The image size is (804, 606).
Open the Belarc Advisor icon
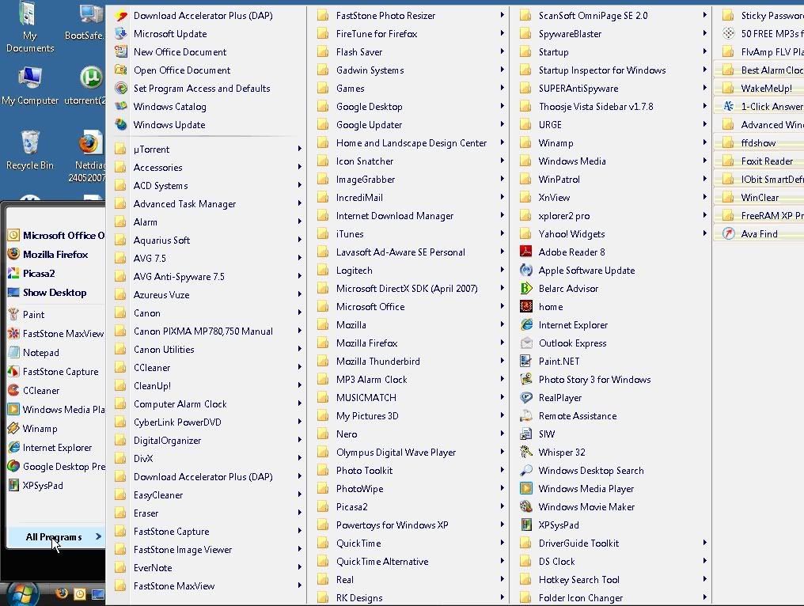pos(526,288)
